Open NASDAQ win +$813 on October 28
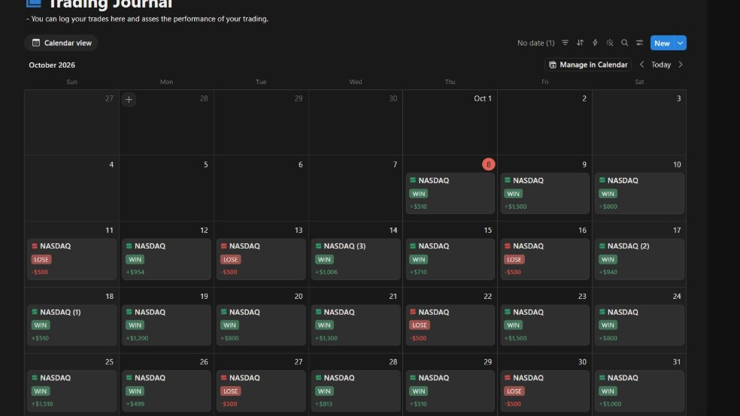Viewport: 740px width, 416px height. click(x=356, y=391)
